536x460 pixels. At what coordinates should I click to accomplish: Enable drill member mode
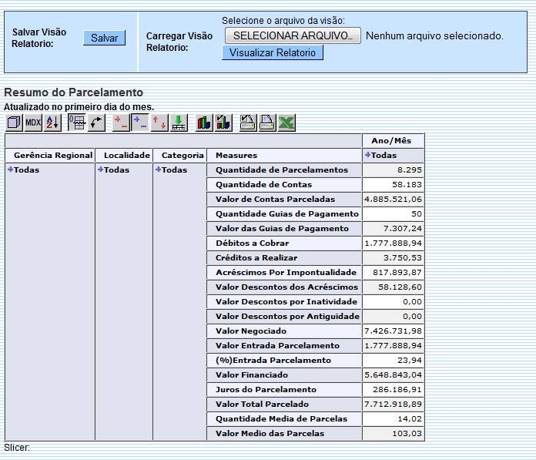pos(121,123)
